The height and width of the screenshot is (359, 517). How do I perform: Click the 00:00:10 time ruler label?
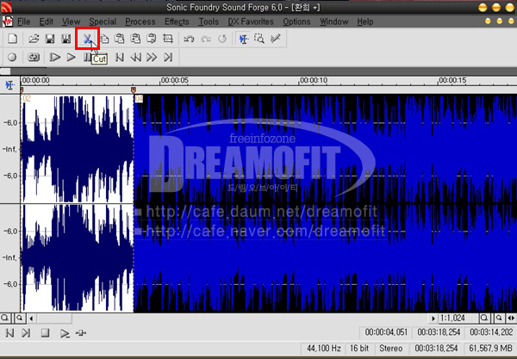click(x=314, y=80)
